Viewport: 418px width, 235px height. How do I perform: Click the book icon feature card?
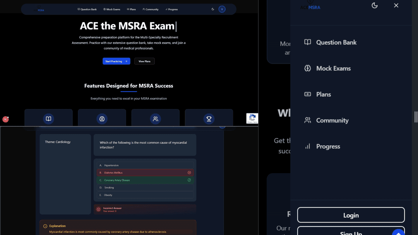(x=48, y=118)
